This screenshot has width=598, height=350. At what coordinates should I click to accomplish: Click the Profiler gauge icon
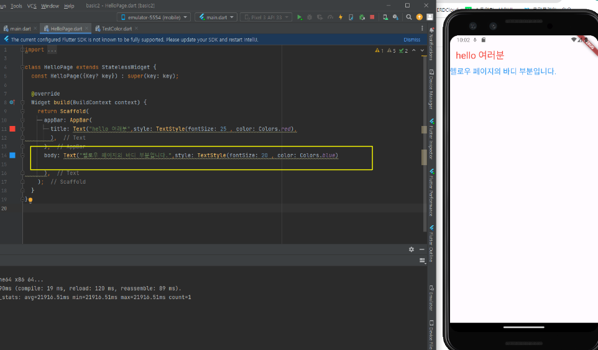[x=330, y=17]
